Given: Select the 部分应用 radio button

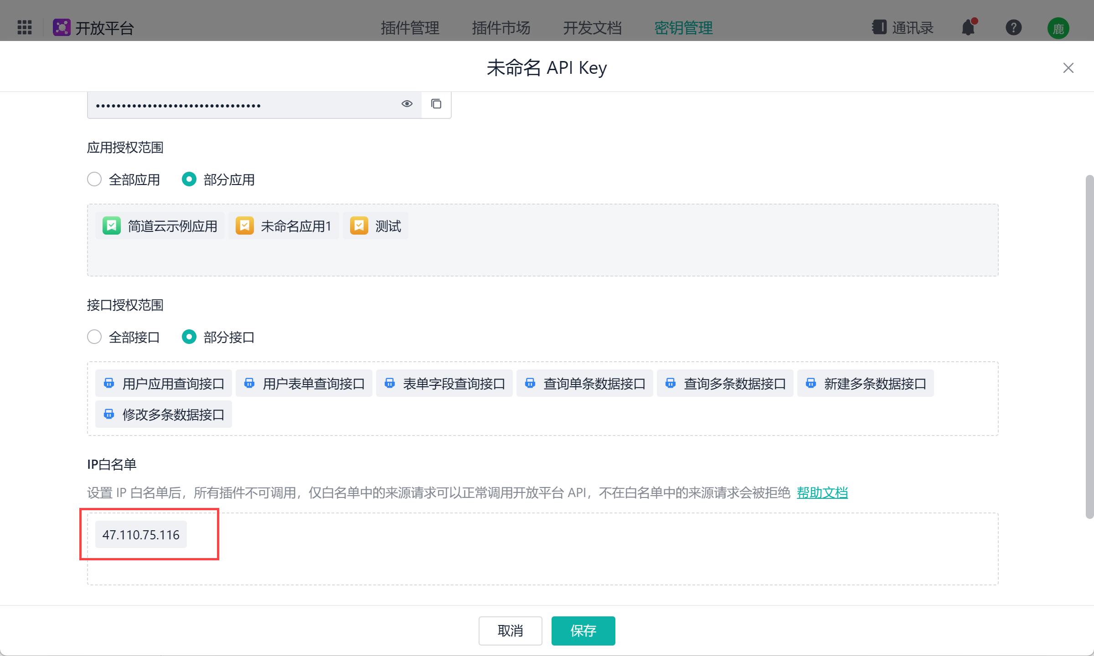Looking at the screenshot, I should [x=189, y=179].
